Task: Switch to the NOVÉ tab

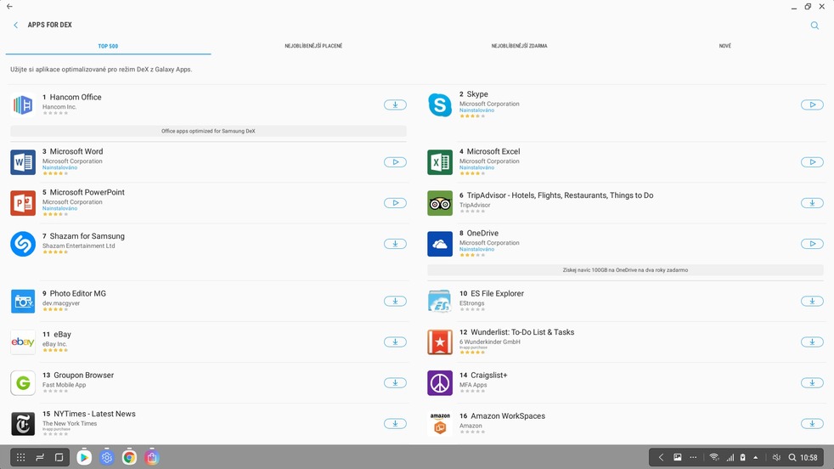Action: pos(724,46)
